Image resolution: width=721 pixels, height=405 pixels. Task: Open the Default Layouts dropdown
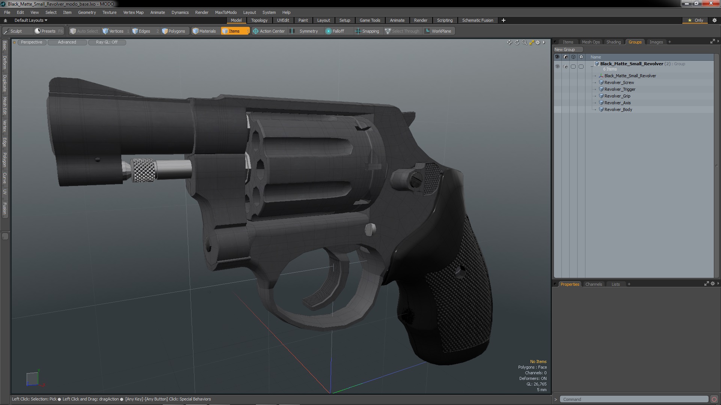[31, 20]
